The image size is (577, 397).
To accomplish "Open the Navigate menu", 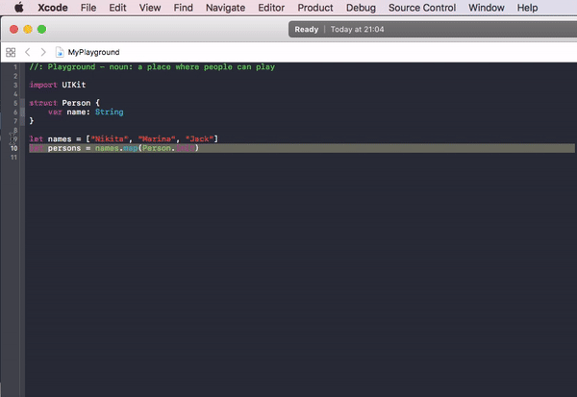I will coord(225,8).
